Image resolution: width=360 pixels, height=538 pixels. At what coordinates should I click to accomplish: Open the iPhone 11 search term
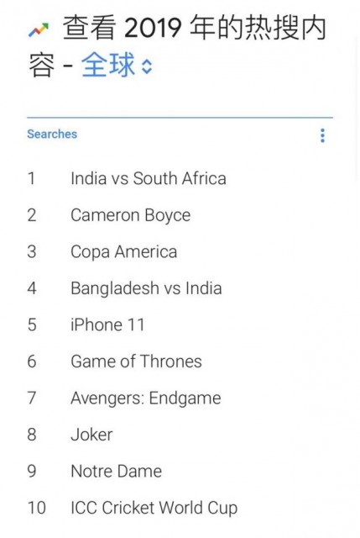[x=107, y=324]
